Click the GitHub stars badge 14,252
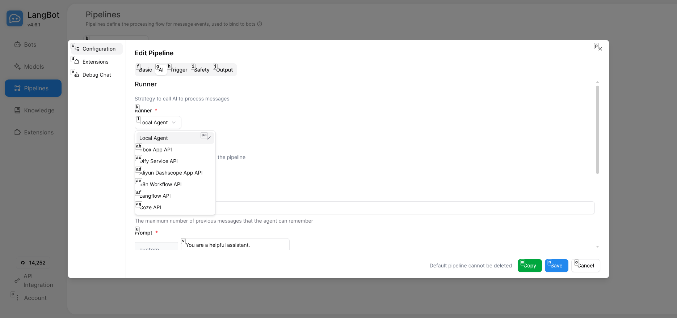Viewport: 677px width, 318px height. pyautogui.click(x=33, y=263)
